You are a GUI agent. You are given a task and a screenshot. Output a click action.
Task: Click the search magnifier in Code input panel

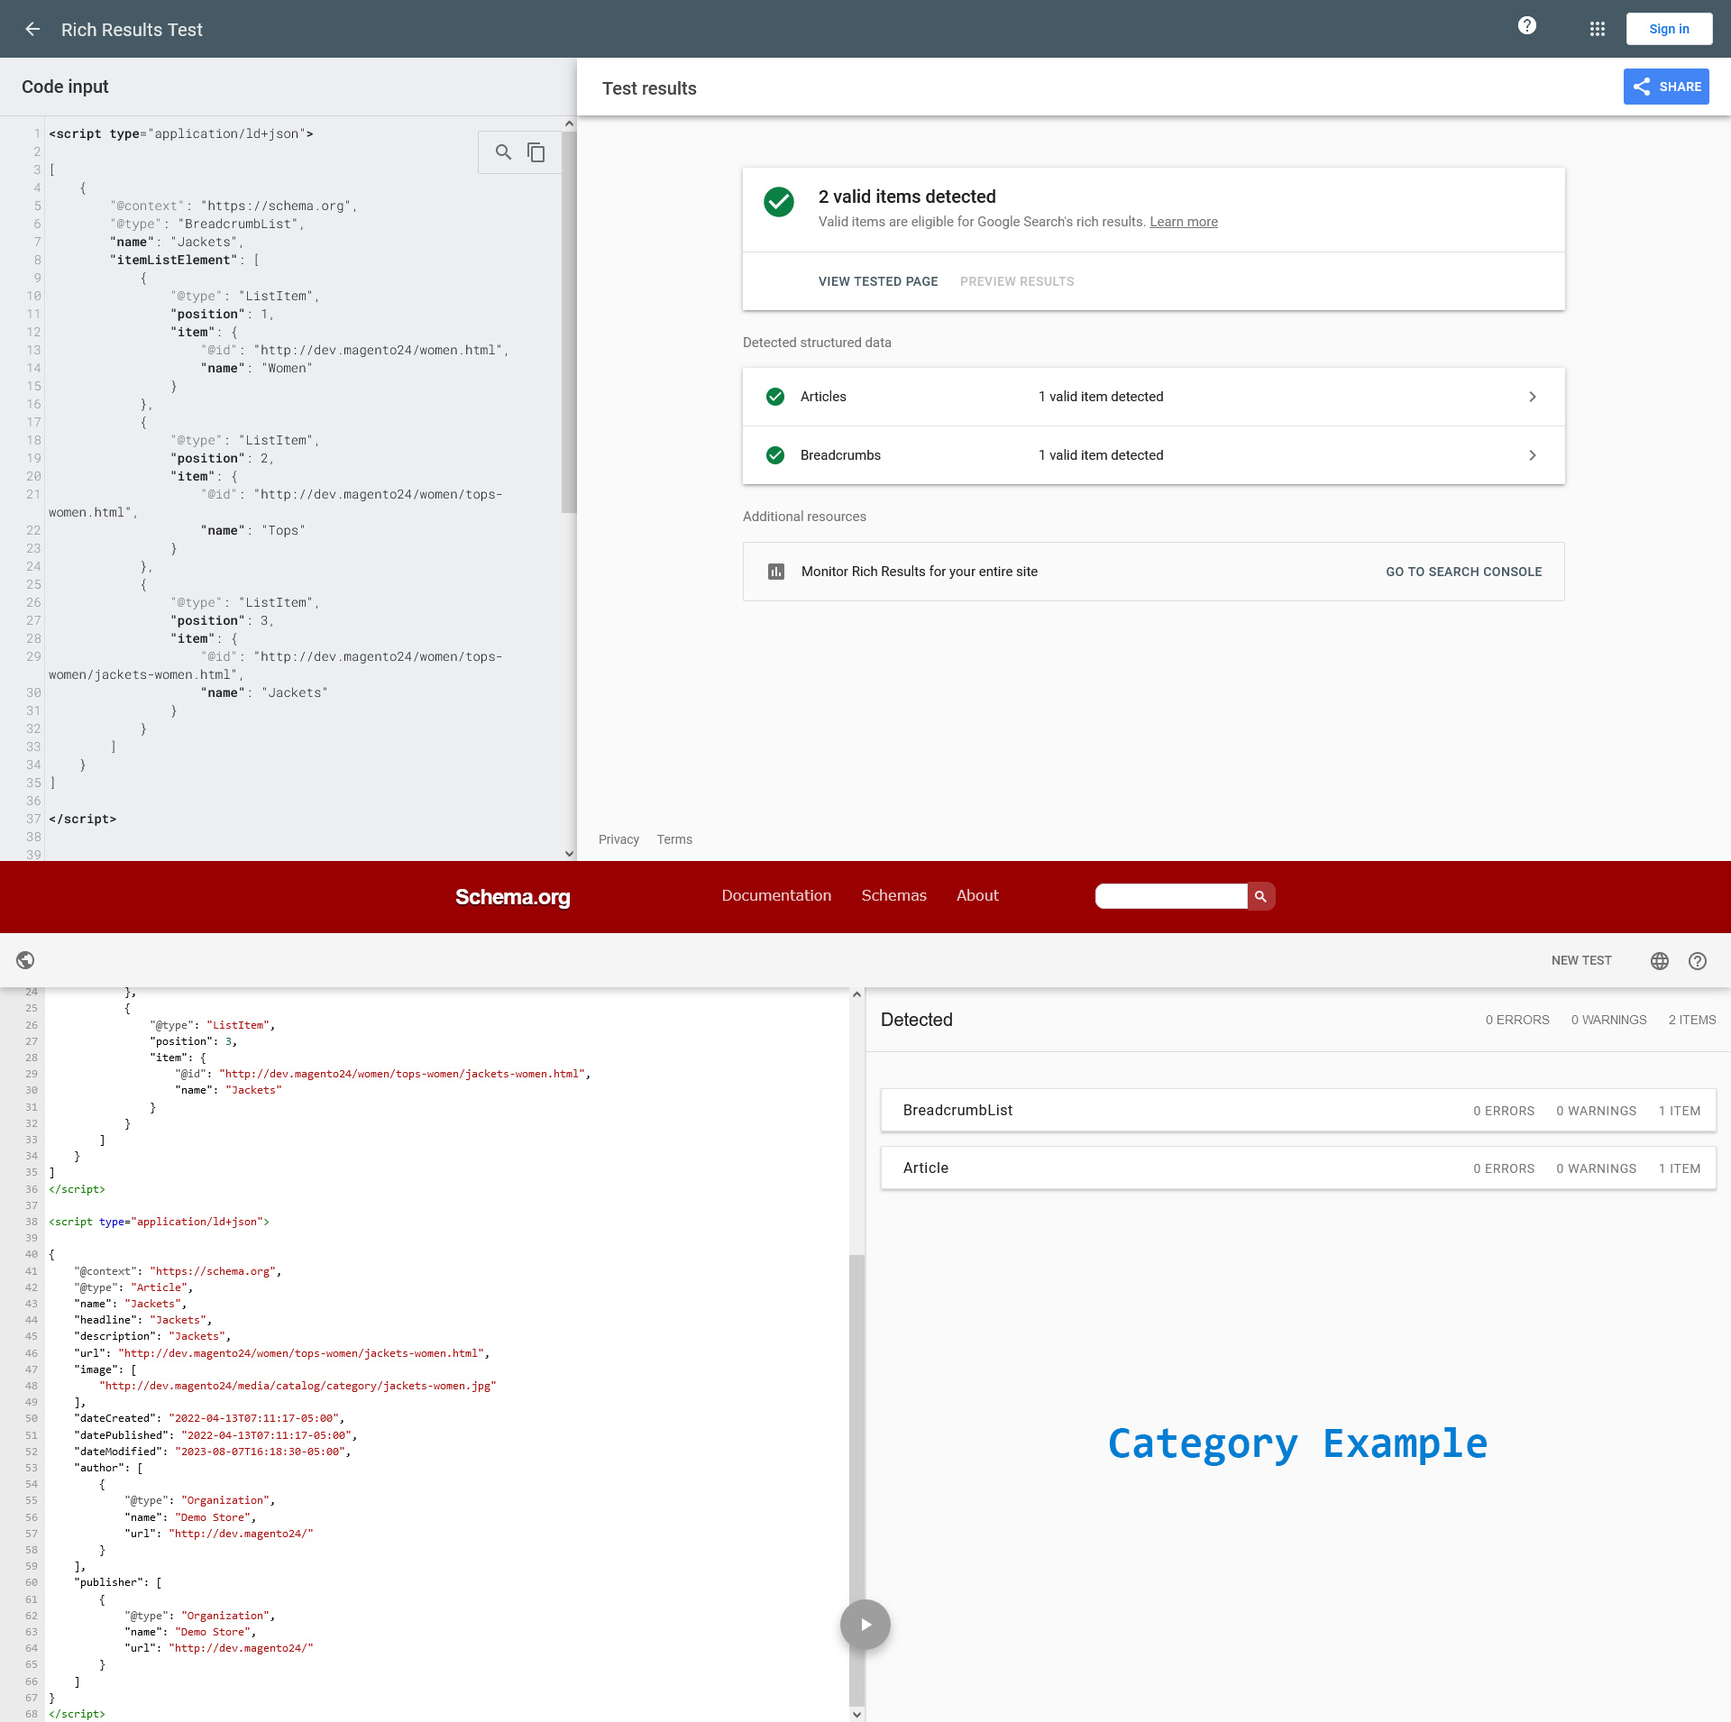(x=503, y=152)
